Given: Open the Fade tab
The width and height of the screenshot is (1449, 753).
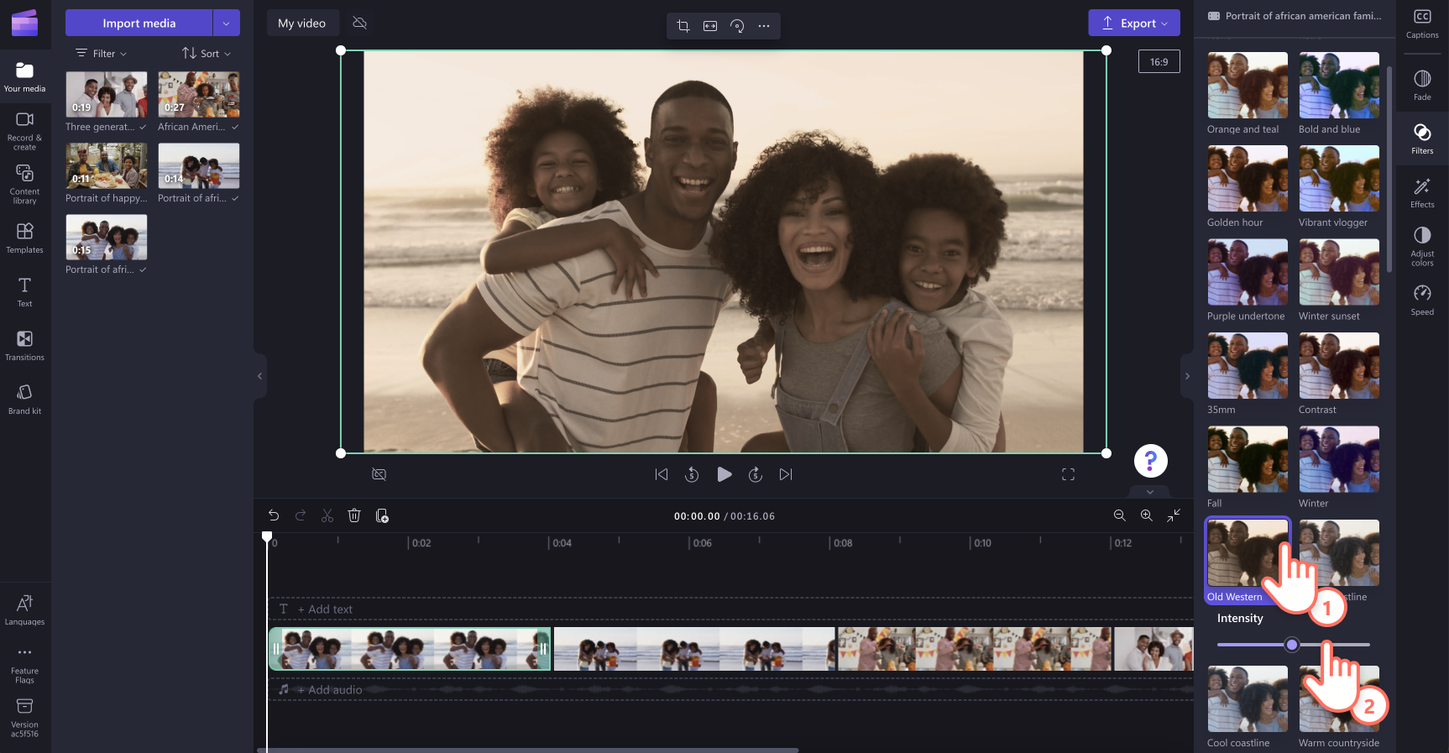Looking at the screenshot, I should tap(1422, 85).
